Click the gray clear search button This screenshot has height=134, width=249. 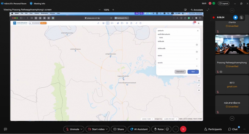180,72
